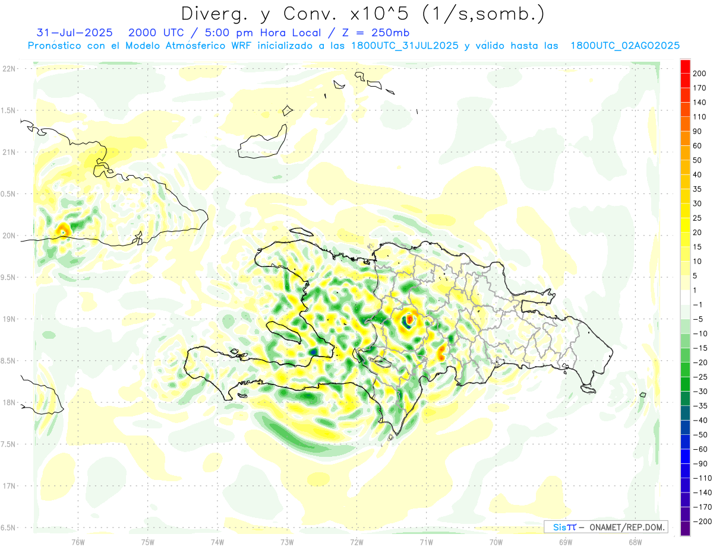Viewport: 713px width, 550px height.
Task: Click the '73W' longitude label
Action: (x=286, y=542)
